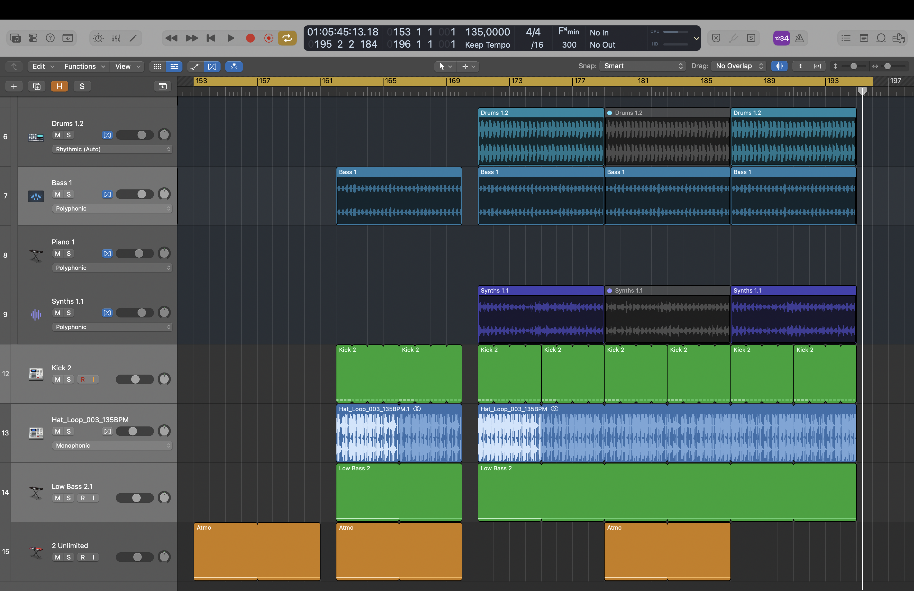Open the Library icon in toolbar
This screenshot has width=914, height=591.
click(15, 38)
